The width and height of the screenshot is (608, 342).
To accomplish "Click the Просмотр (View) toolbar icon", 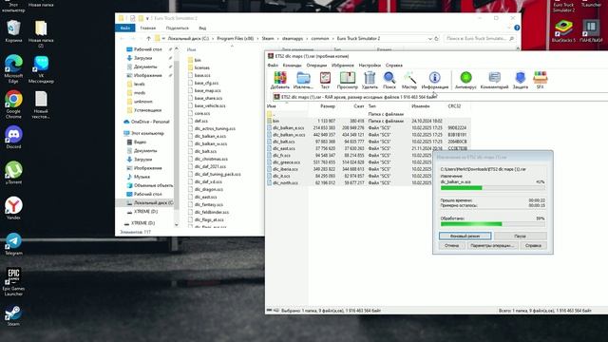I will tap(347, 80).
